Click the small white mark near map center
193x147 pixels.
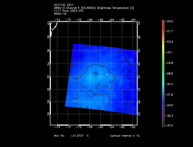coord(107,74)
